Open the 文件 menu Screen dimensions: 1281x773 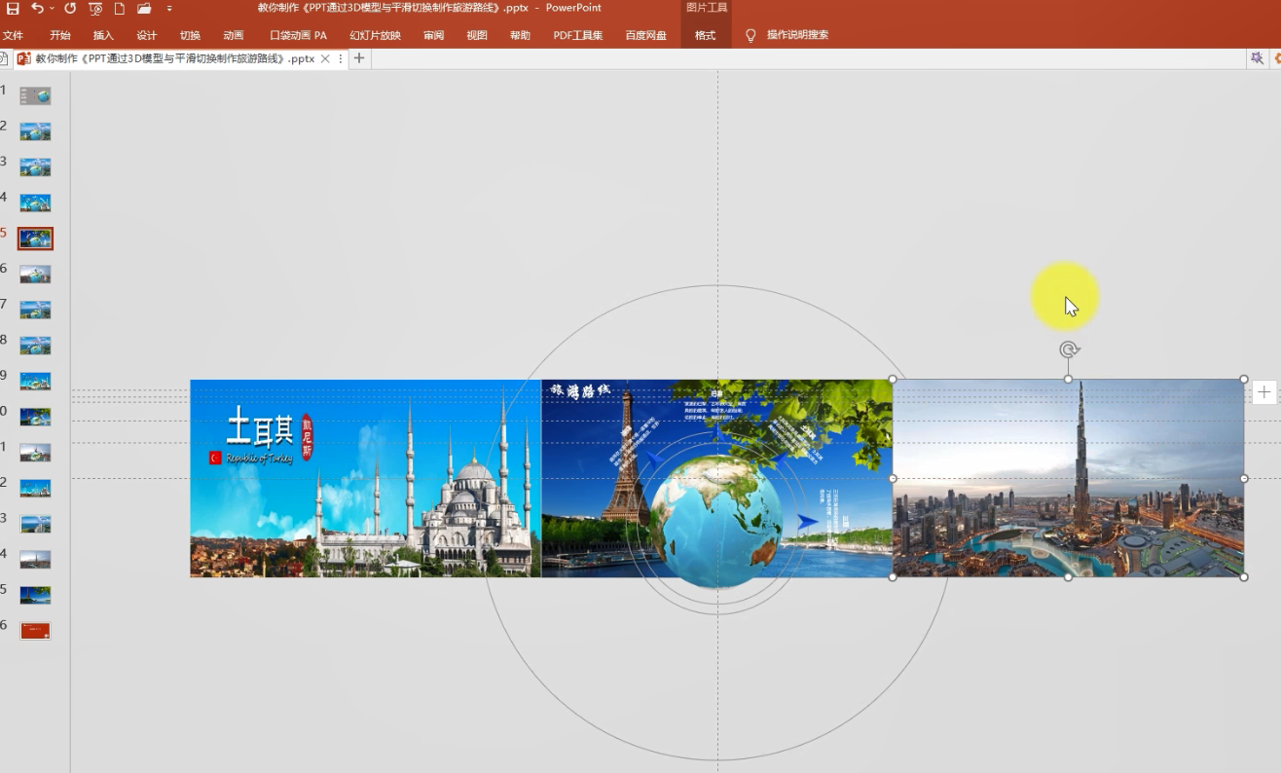tap(13, 35)
